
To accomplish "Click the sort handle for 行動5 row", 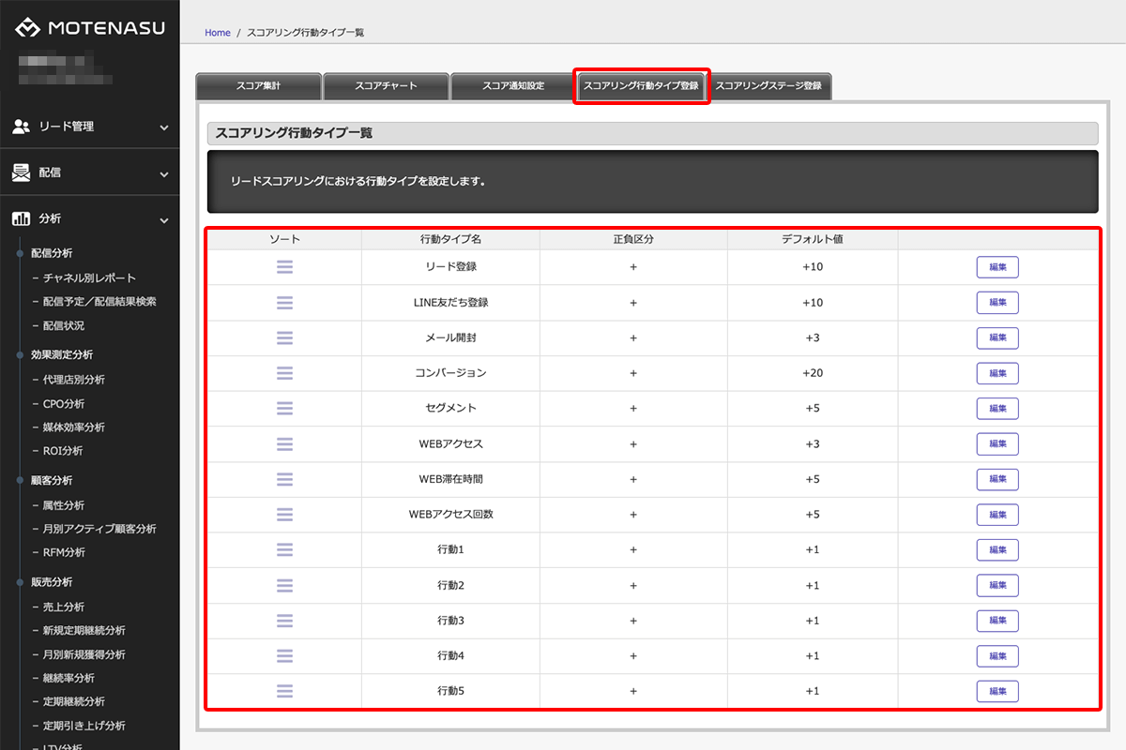I will (x=284, y=691).
